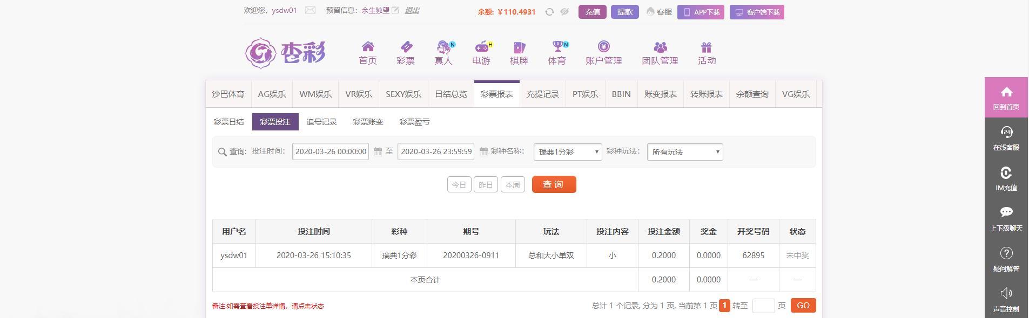The height and width of the screenshot is (318, 1029).
Task: Switch to AG娱乐 tab
Action: [x=272, y=94]
